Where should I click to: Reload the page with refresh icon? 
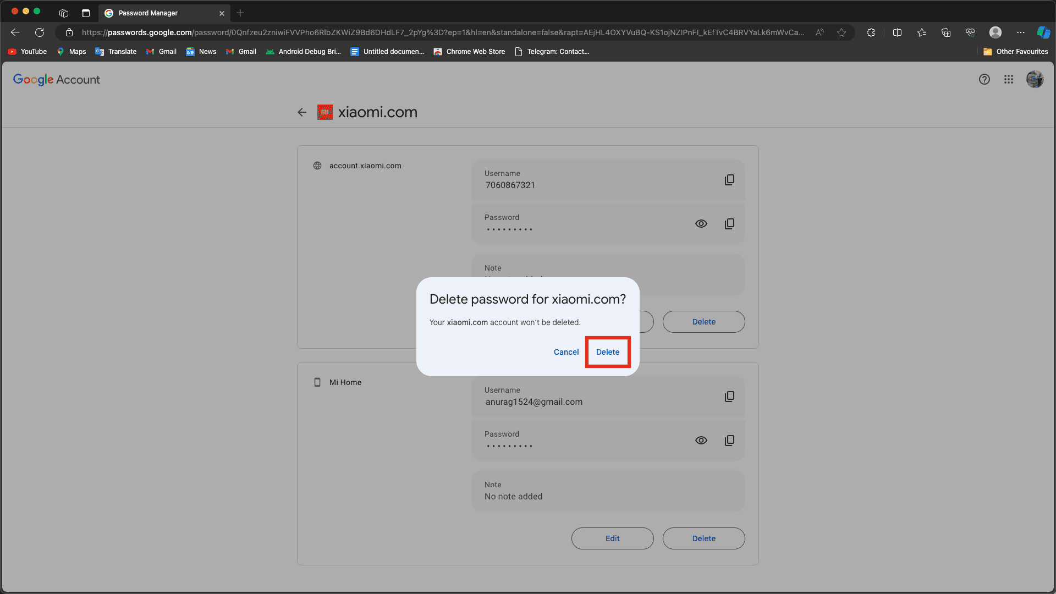[40, 32]
